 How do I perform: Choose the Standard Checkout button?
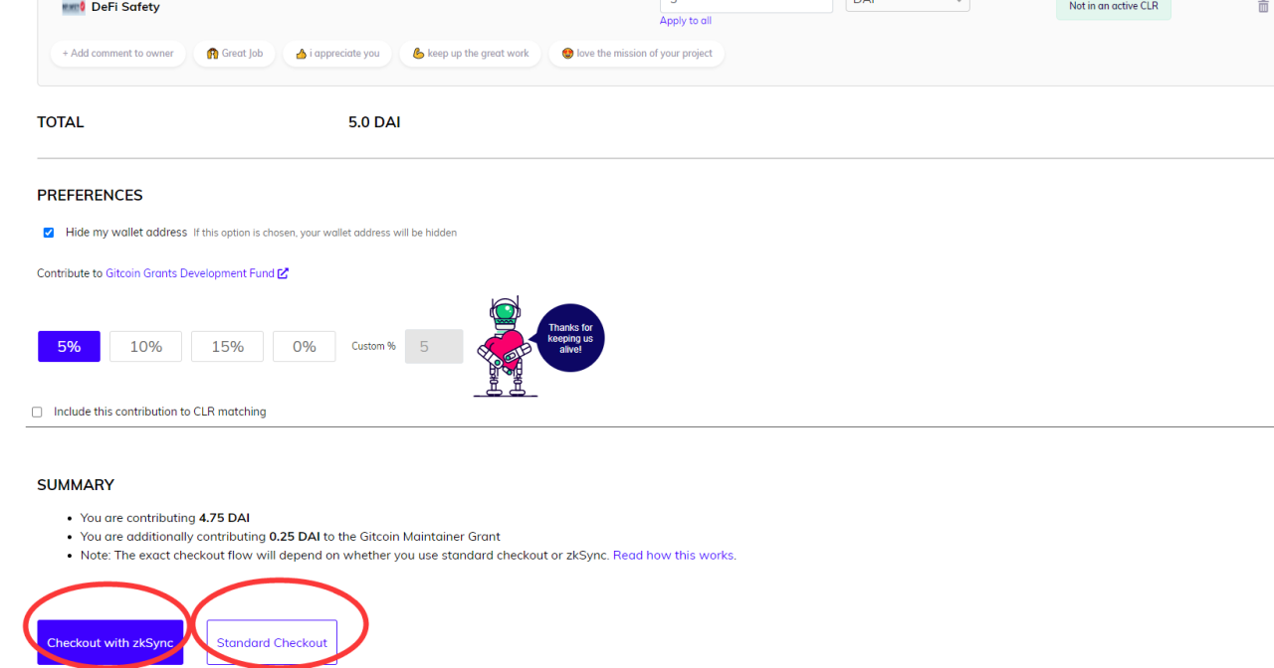(272, 642)
